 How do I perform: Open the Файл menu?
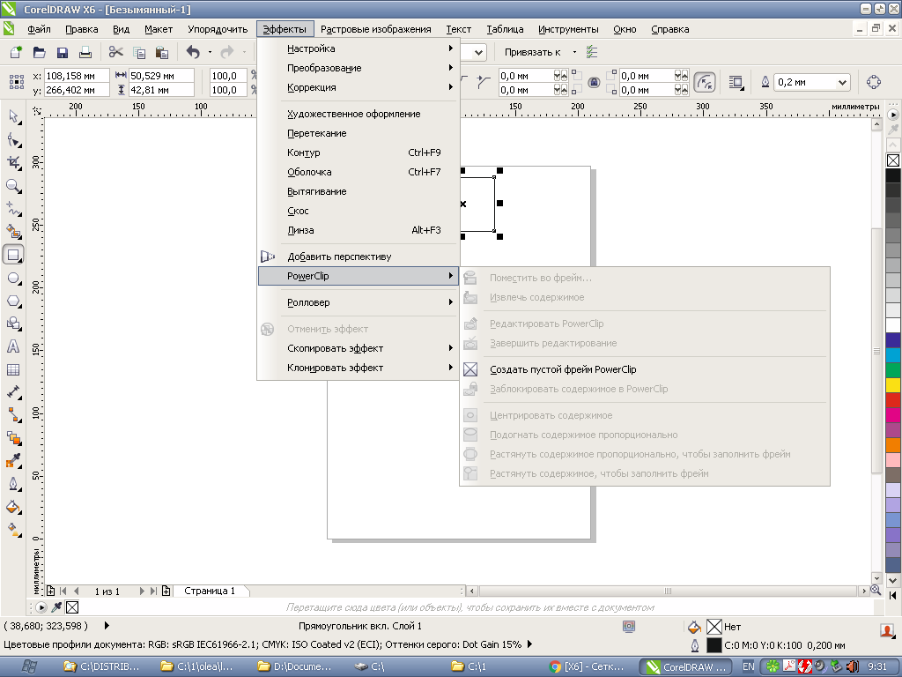click(39, 29)
